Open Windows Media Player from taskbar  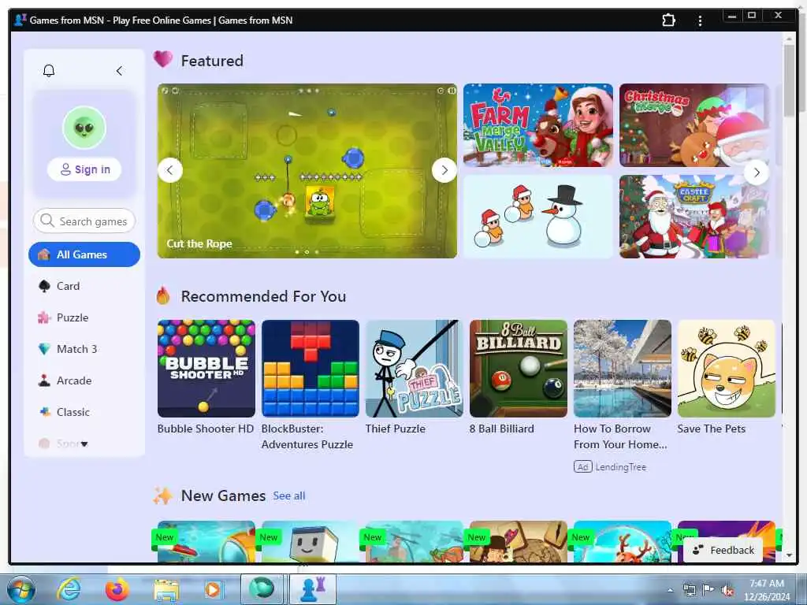pyautogui.click(x=213, y=589)
